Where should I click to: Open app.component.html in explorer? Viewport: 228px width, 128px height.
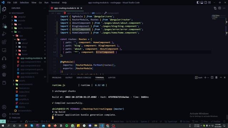click(x=31, y=62)
